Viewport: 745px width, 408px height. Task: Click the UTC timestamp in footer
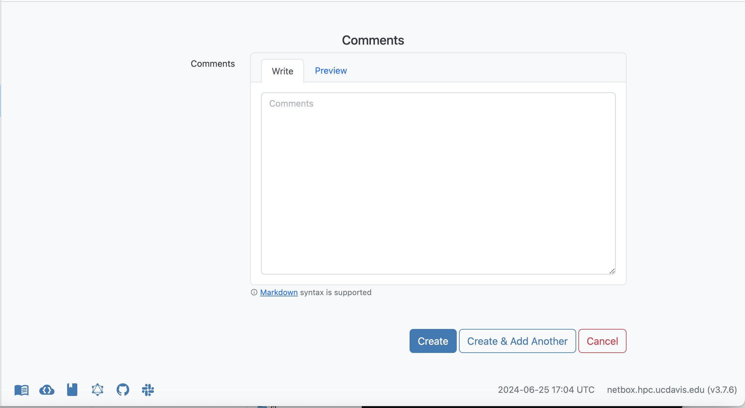pos(546,390)
